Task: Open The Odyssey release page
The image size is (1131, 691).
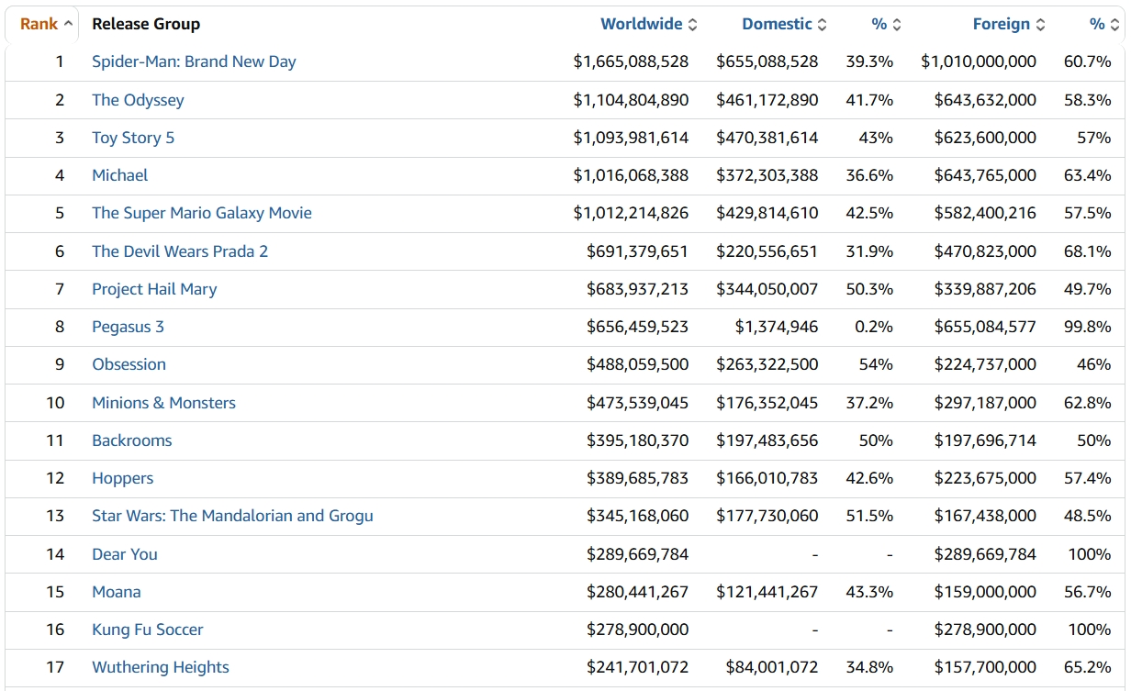Action: click(x=138, y=100)
